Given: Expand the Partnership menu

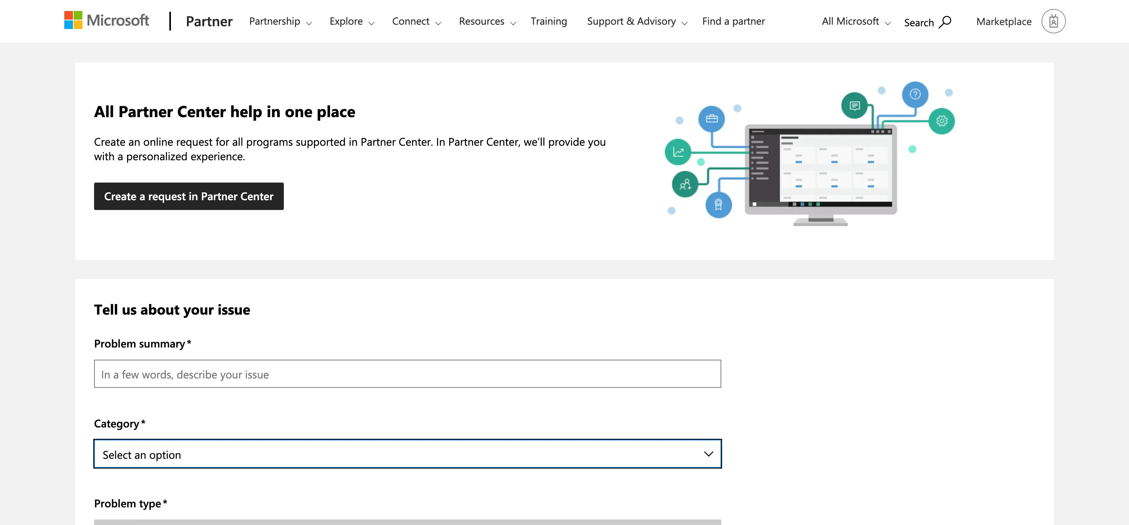Looking at the screenshot, I should click(281, 21).
